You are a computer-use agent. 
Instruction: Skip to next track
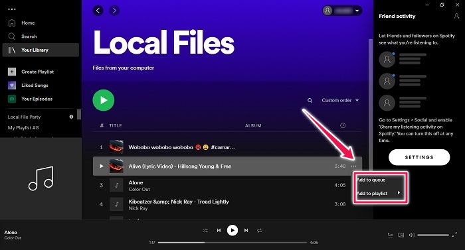click(x=246, y=231)
